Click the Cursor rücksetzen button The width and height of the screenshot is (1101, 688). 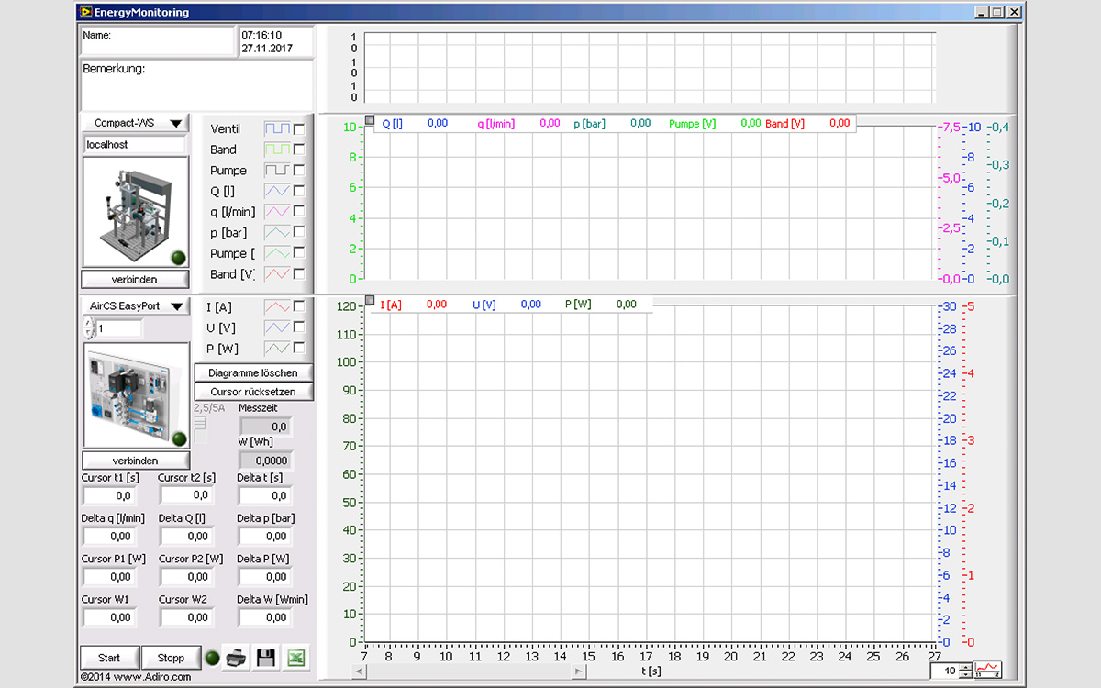pos(253,392)
